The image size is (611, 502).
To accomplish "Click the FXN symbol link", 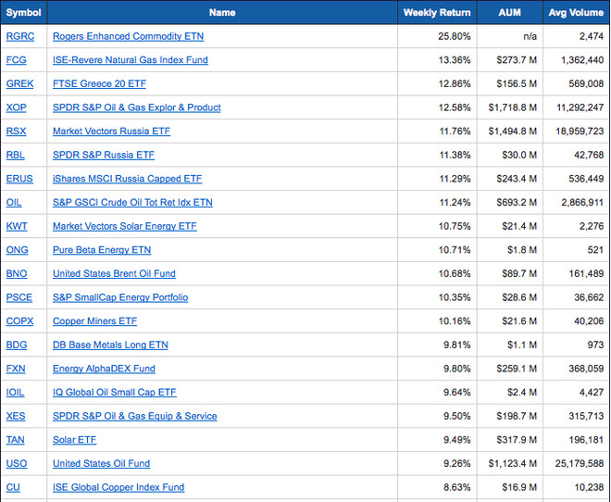I will (x=16, y=369).
